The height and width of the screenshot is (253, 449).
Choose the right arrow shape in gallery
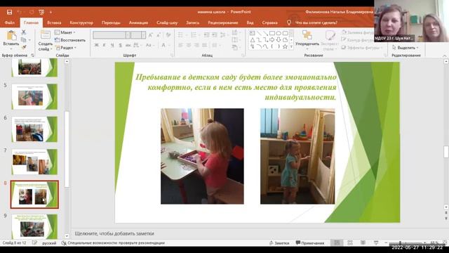[x=272, y=40]
